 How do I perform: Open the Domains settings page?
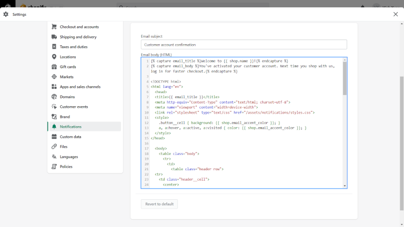tap(67, 97)
